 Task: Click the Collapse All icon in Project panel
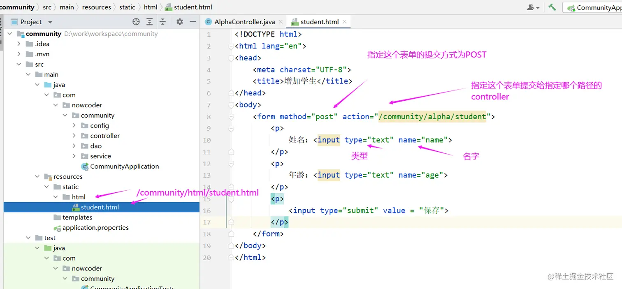pos(163,22)
